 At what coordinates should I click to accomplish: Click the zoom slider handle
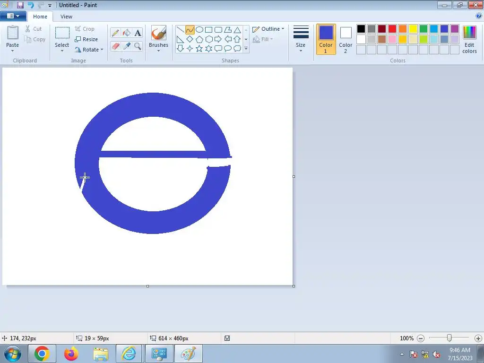point(449,338)
